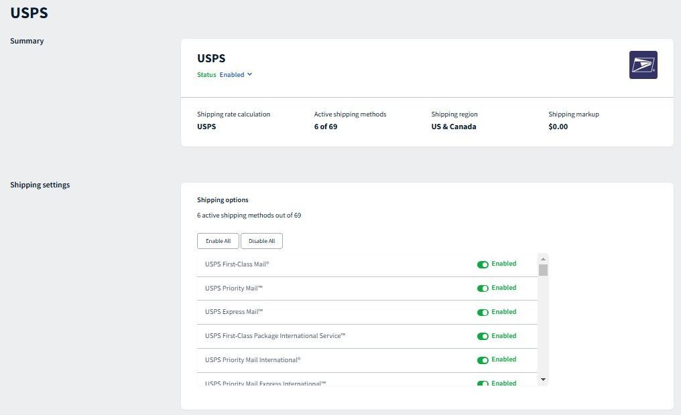Click the Shipping settings section label
The image size is (681, 415).
pyautogui.click(x=40, y=185)
